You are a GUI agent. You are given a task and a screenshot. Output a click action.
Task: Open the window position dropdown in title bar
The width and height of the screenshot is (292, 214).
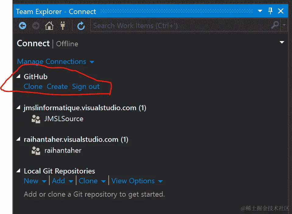(x=260, y=11)
